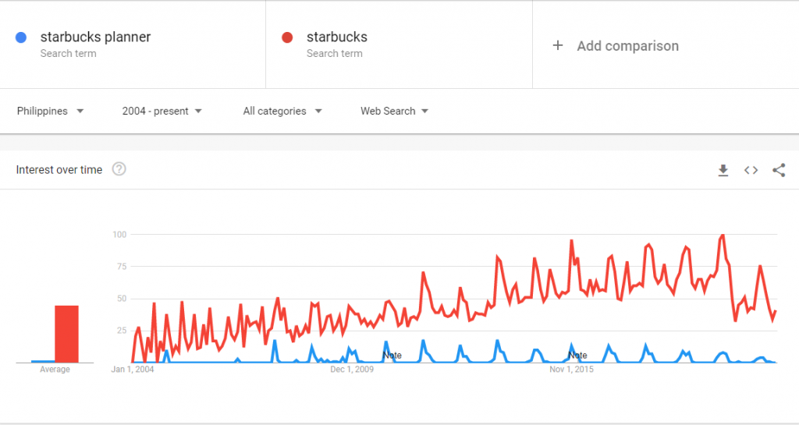This screenshot has height=425, width=799.
Task: Open the All categories dropdown
Action: [x=282, y=112]
